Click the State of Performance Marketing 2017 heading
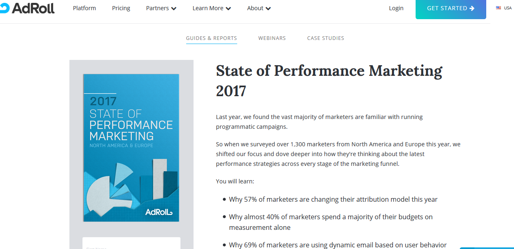514x249 pixels. [329, 80]
